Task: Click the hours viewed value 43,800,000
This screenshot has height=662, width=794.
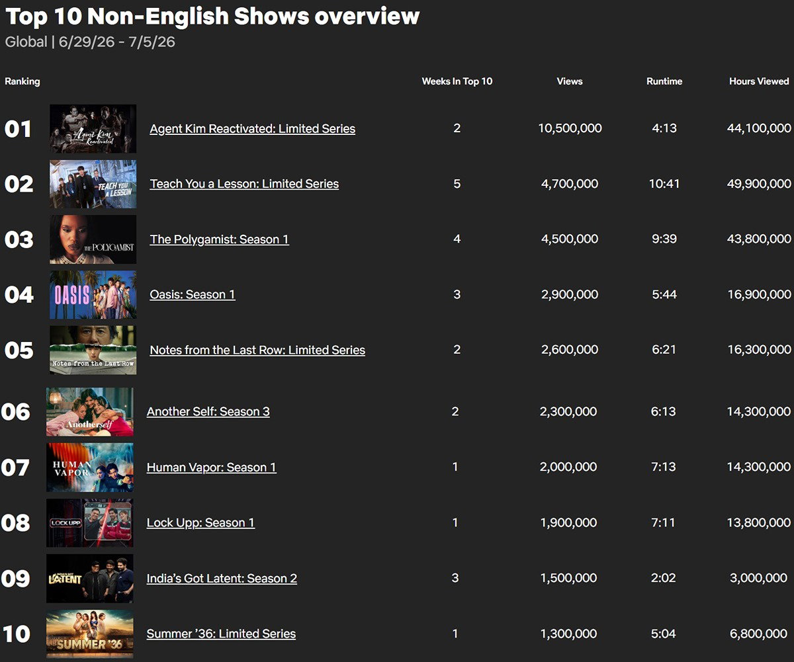Action: click(759, 239)
